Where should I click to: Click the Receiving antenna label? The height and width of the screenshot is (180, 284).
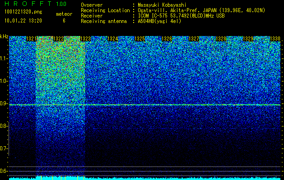[104, 21]
